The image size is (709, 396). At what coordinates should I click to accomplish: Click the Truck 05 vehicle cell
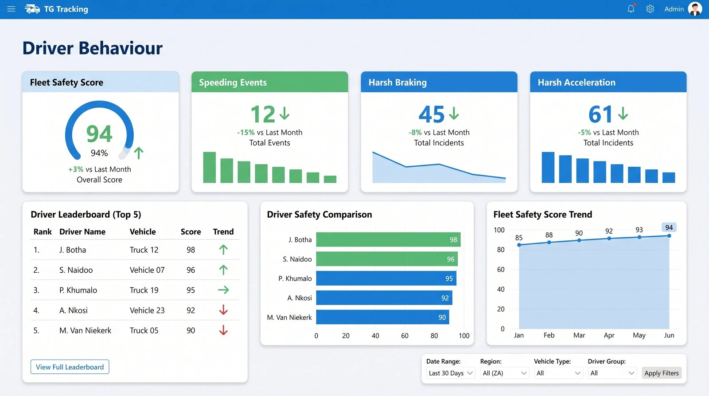(144, 330)
